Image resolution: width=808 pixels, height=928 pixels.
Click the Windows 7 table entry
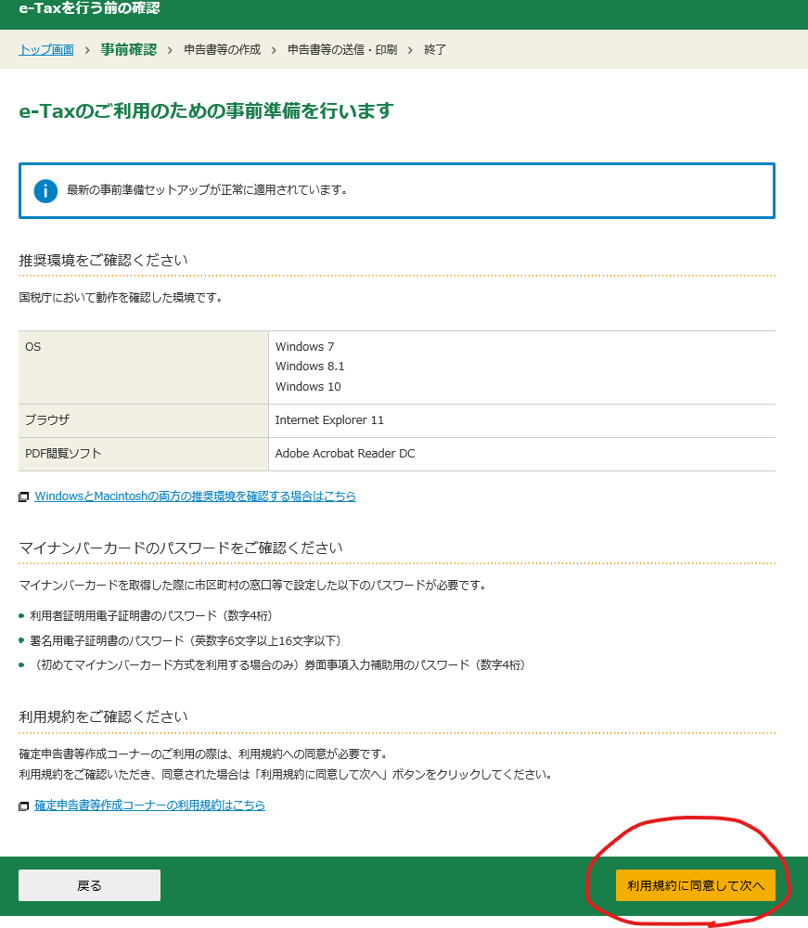click(x=304, y=347)
